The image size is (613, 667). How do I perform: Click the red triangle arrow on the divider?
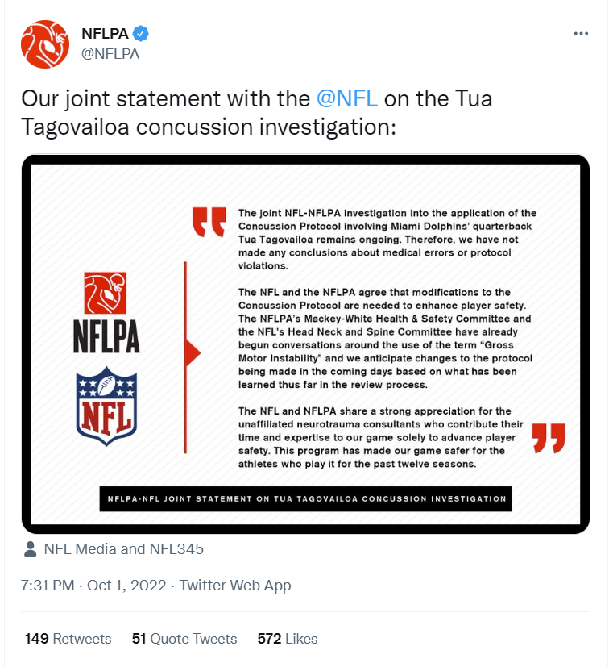pos(193,352)
